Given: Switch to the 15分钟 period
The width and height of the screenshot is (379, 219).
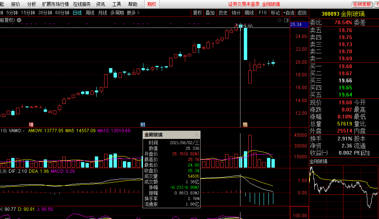Looking at the screenshot, I should point(28,13).
